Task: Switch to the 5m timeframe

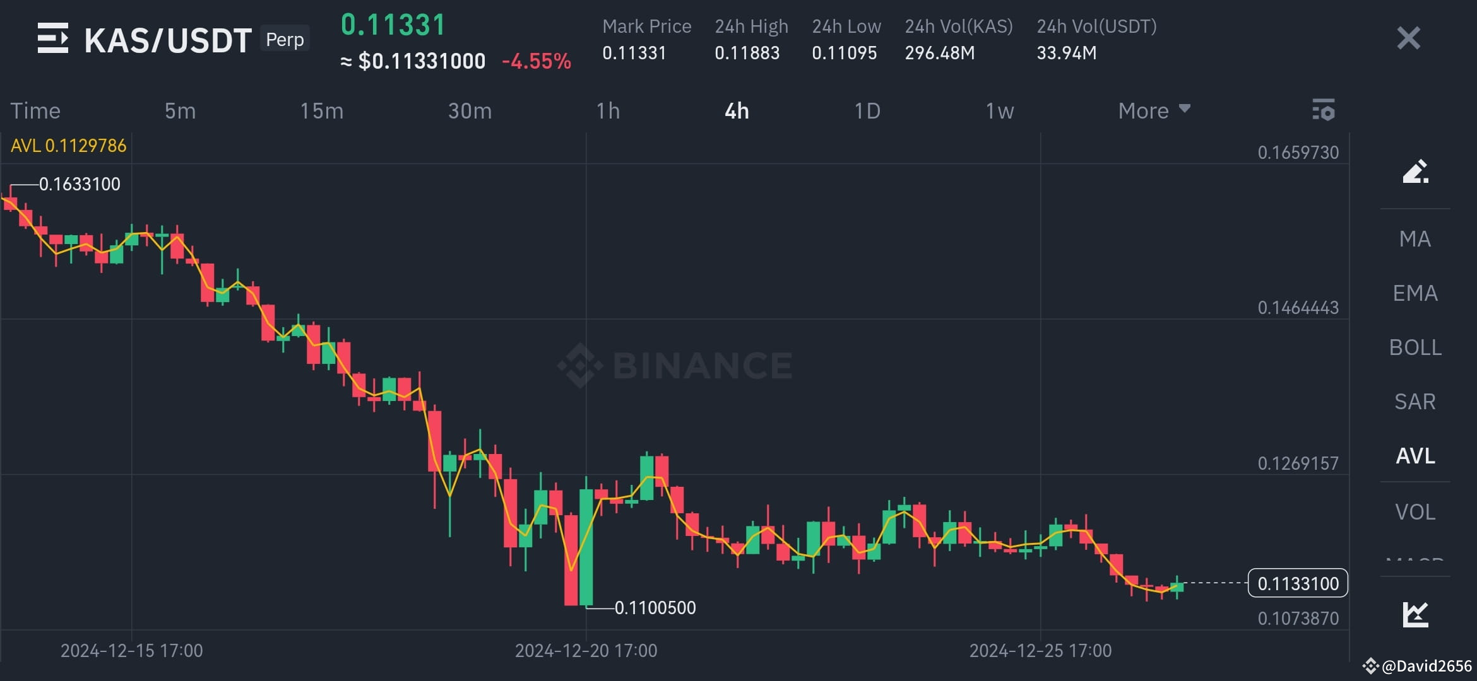Action: point(180,111)
